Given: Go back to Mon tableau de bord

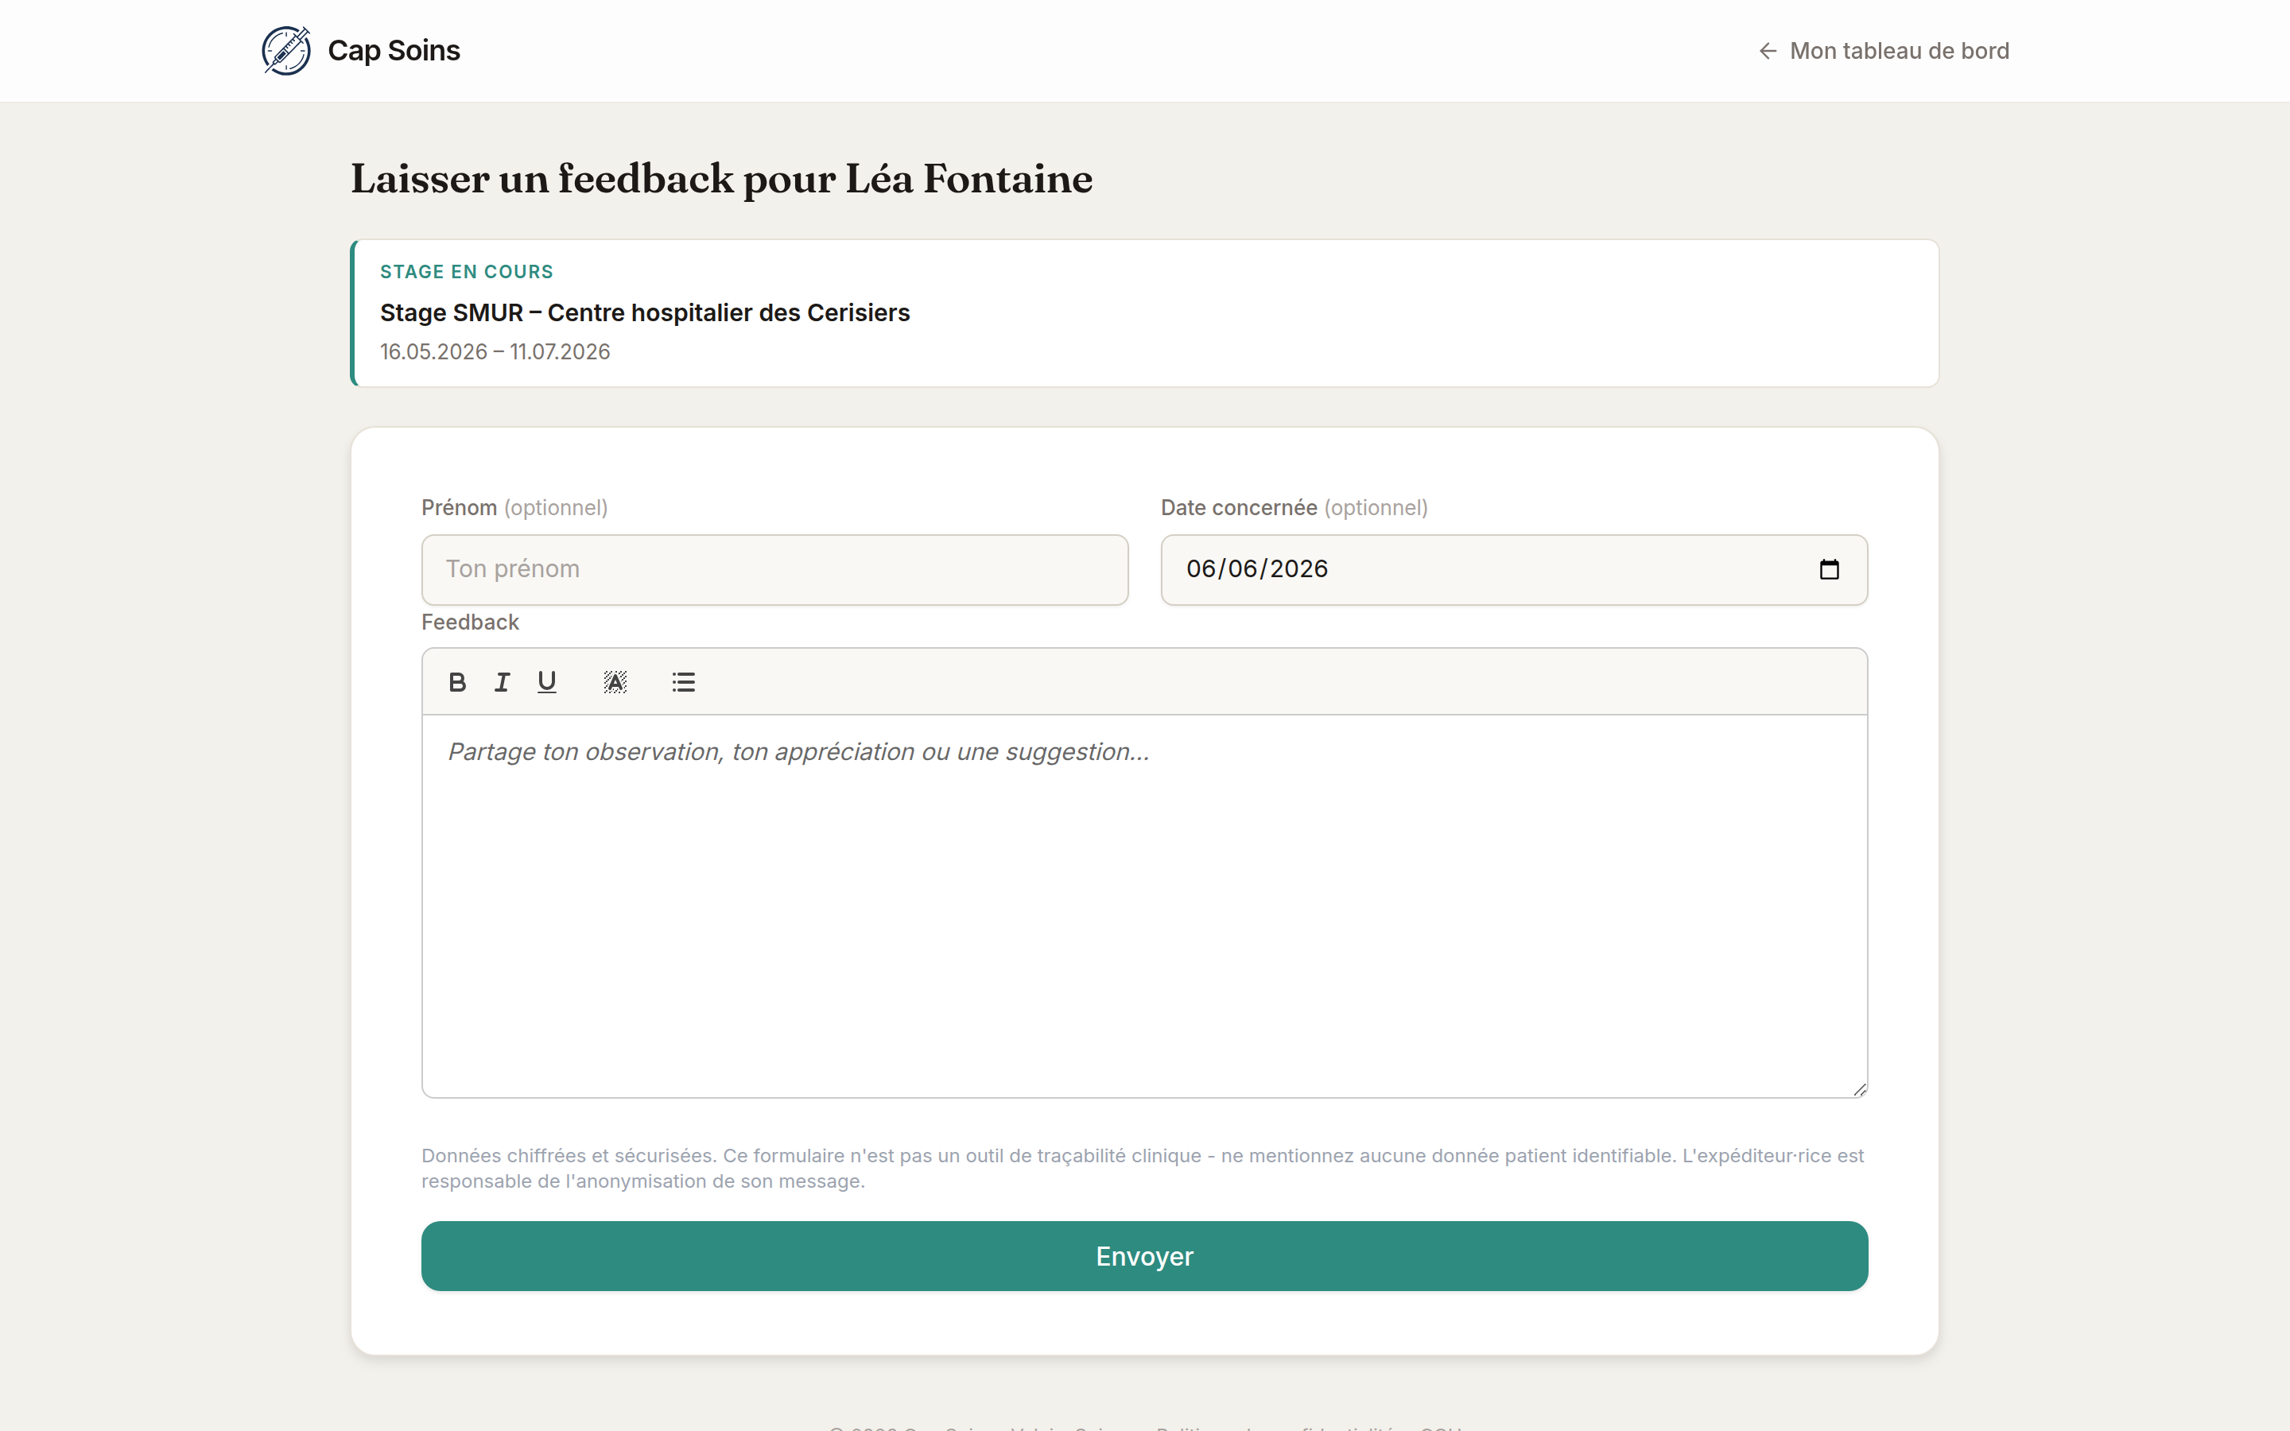Looking at the screenshot, I should (1883, 51).
